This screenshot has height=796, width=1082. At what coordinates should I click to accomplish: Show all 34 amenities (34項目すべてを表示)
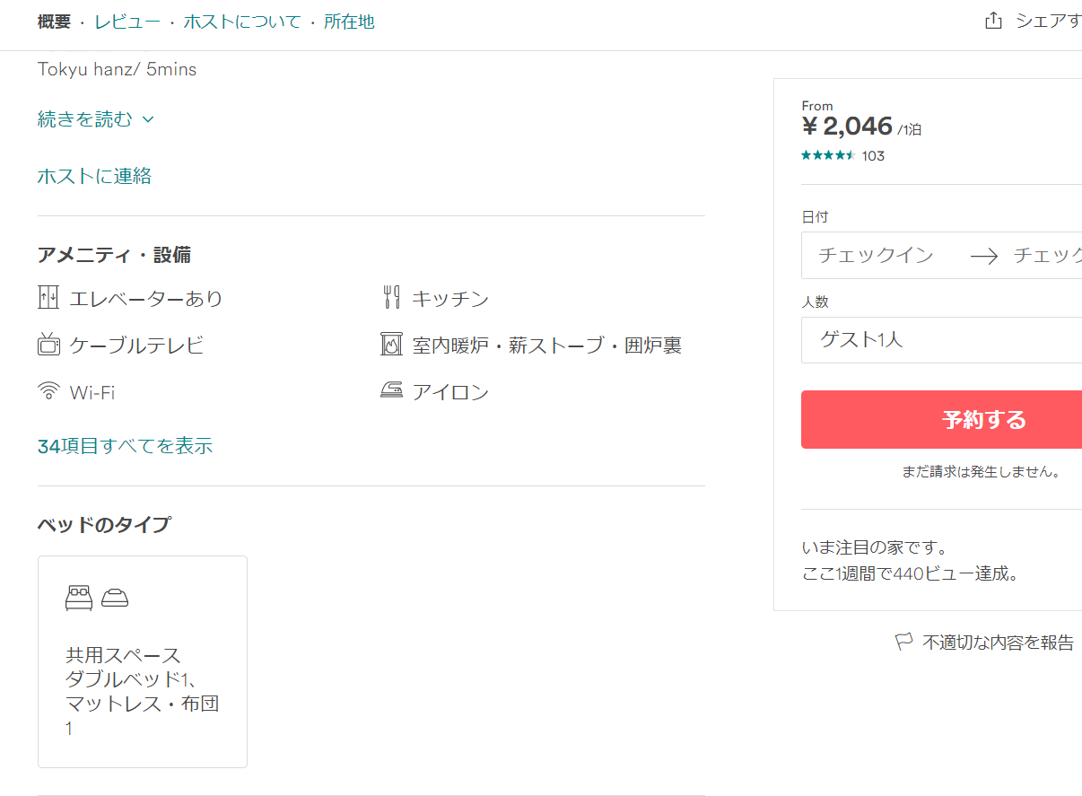(125, 446)
